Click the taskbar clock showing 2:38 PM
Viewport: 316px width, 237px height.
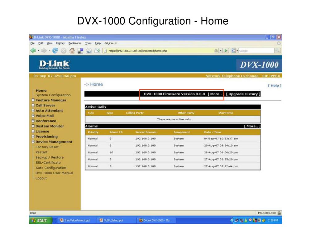(x=273, y=220)
